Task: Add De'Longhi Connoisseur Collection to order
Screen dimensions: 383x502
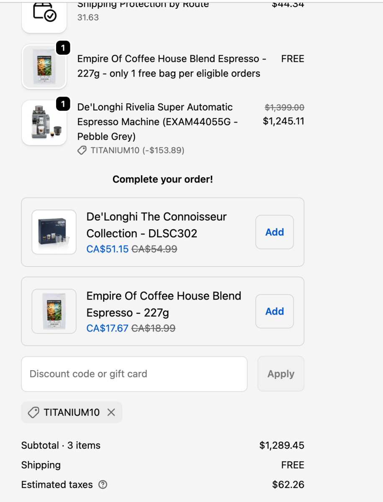Action: tap(275, 232)
